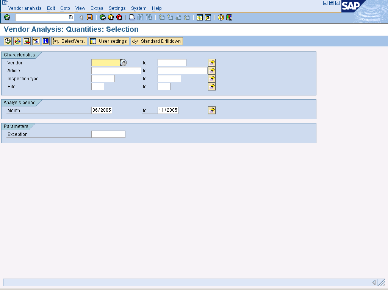
Task: Click the Site from-value input field
Action: click(x=98, y=87)
